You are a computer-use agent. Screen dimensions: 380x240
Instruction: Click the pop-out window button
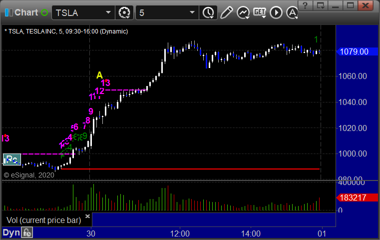(320, 5)
